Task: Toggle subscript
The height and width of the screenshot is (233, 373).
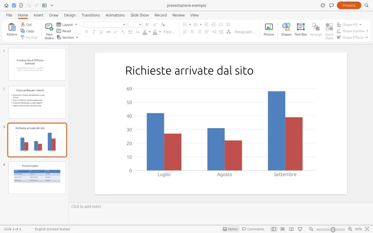Action: coord(123,31)
